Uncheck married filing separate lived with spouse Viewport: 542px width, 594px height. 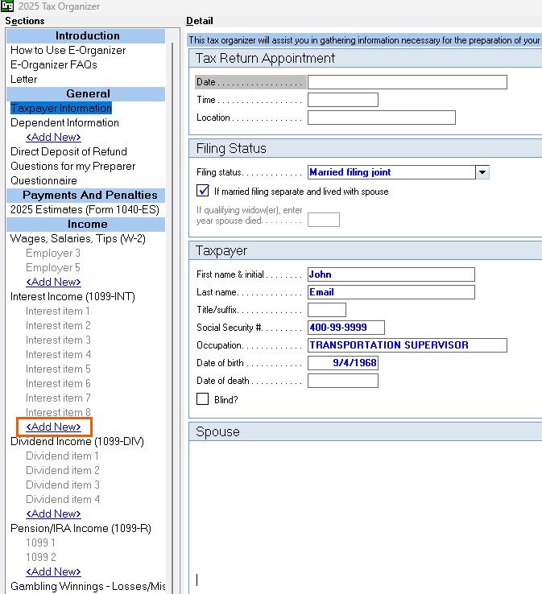(x=203, y=192)
